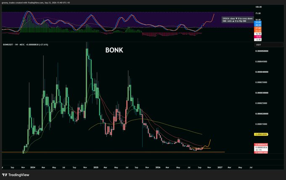Select the BONKUSDT 1W MEXC symbol legend
The height and width of the screenshot is (180, 286).
click(x=26, y=44)
